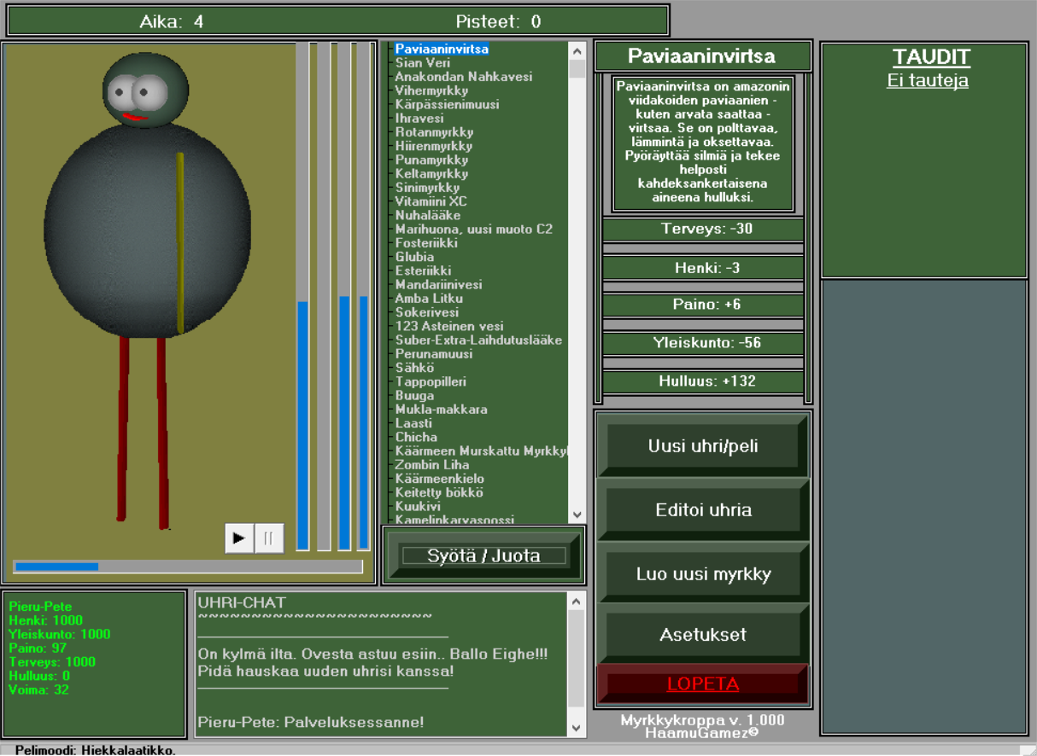
Task: Choose Suber-Extra-Laihdutuslääke from the list
Action: 478,340
